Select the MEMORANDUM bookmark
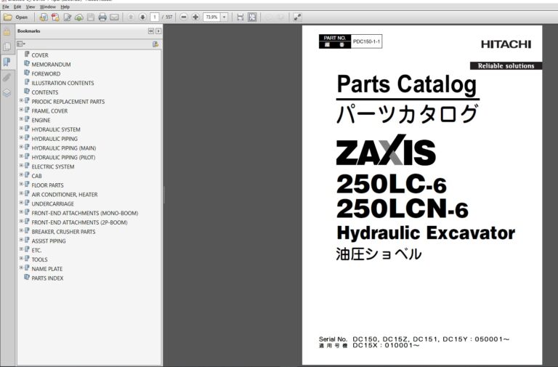Viewport: 558px width, 367px height. 52,65
